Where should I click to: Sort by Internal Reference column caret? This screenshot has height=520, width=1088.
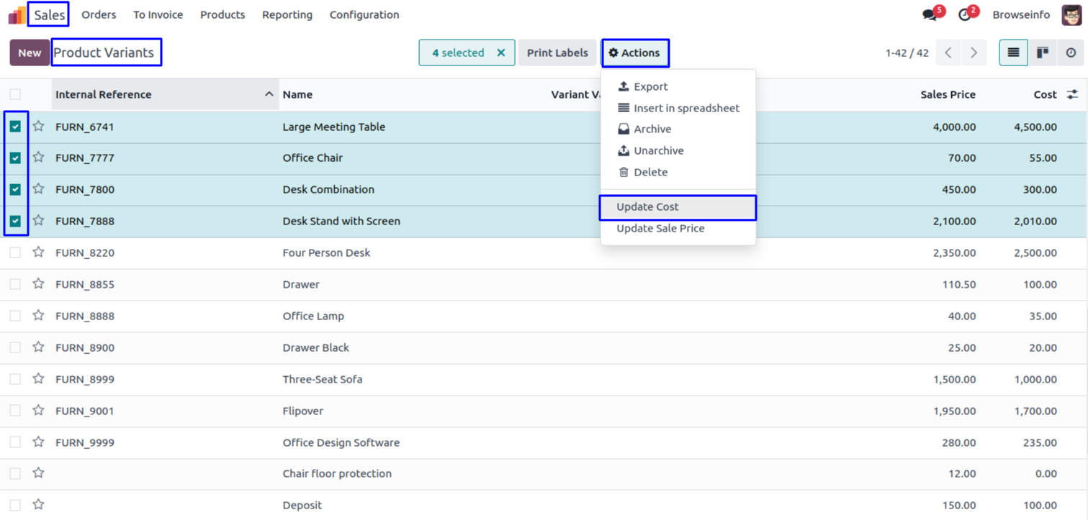[269, 94]
